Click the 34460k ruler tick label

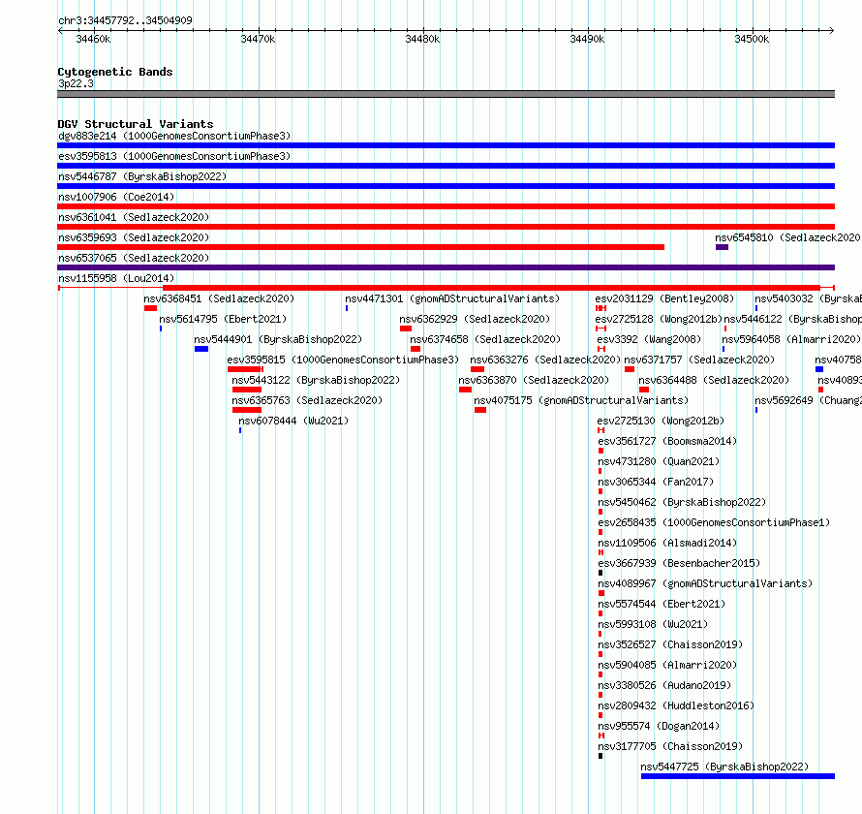click(93, 39)
